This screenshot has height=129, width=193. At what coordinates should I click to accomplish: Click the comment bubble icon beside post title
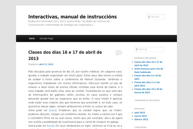point(118,53)
